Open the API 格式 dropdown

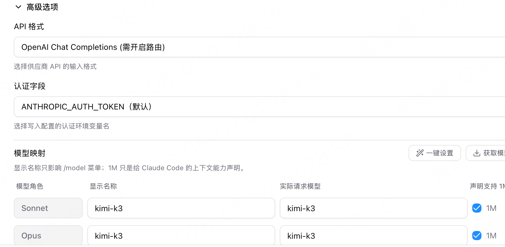point(259,47)
